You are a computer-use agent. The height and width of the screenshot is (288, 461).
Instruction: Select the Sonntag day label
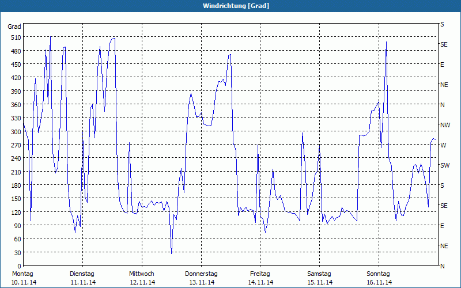[x=379, y=274]
